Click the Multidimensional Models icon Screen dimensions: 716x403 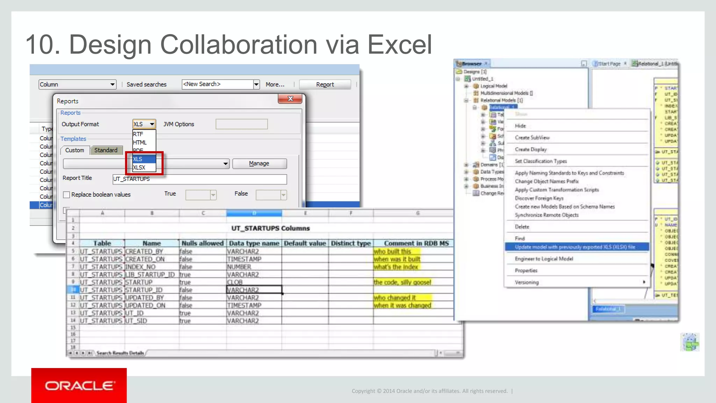(476, 93)
